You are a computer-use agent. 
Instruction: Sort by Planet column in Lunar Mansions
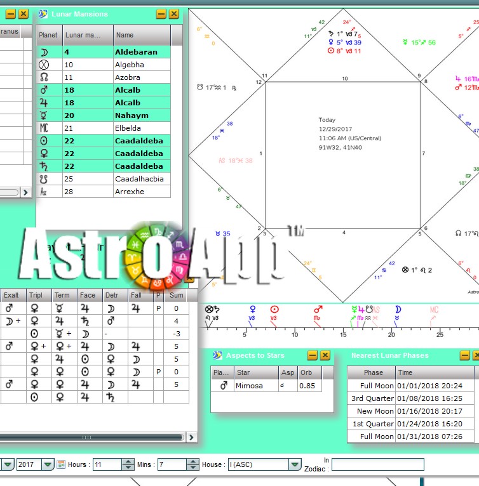pos(49,35)
